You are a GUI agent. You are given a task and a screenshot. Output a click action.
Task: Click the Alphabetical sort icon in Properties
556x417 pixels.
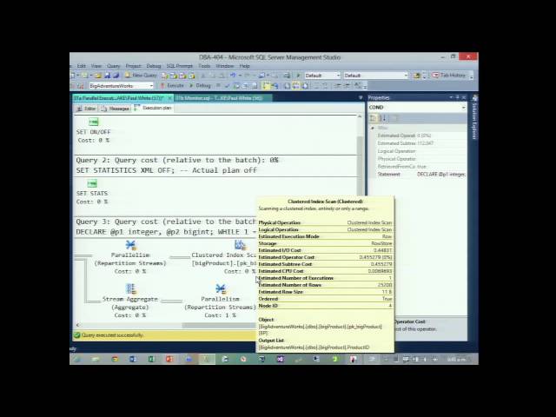(382, 118)
